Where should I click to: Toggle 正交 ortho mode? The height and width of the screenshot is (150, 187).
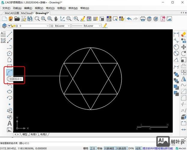[94, 148]
